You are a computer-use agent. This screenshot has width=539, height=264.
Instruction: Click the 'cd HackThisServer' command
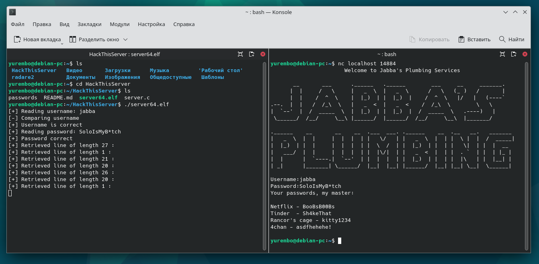point(103,84)
